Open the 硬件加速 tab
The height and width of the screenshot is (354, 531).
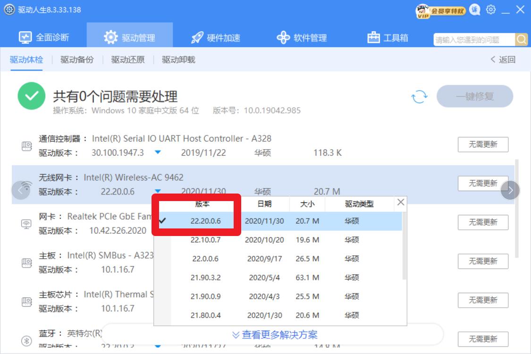coord(216,38)
